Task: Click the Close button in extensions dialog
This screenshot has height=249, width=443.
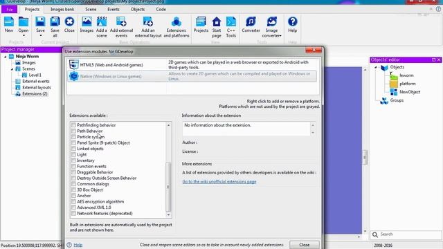Action: pyautogui.click(x=305, y=245)
